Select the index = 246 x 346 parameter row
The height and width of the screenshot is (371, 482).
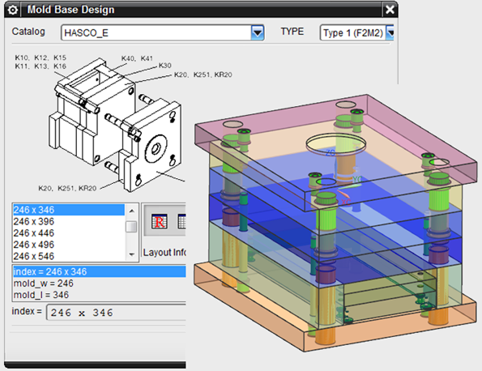tap(100, 271)
